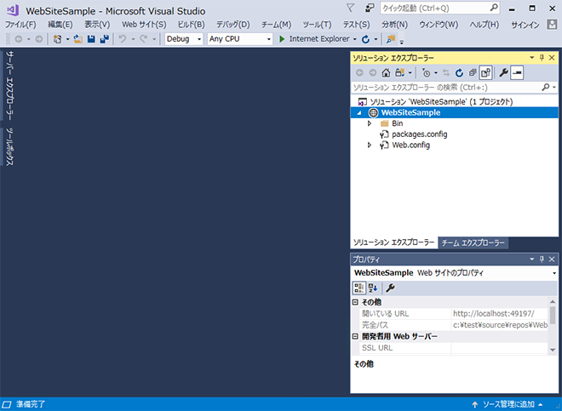Click the open file folder icon
Image resolution: width=562 pixels, height=411 pixels.
[78, 39]
